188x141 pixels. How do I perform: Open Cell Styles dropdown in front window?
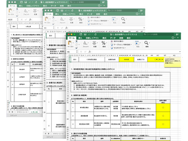coord(118,48)
